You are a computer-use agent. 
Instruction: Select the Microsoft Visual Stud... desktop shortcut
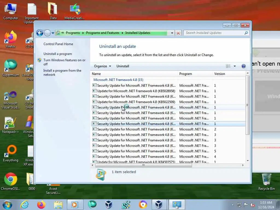(x=11, y=100)
